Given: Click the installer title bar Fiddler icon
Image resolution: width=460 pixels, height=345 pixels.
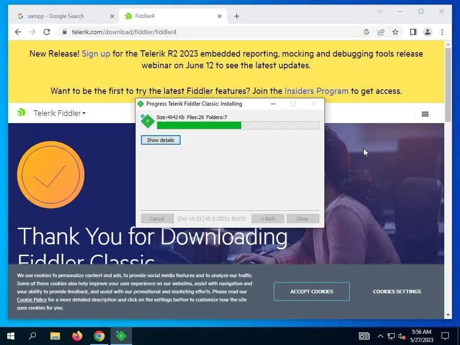Looking at the screenshot, I should point(141,104).
